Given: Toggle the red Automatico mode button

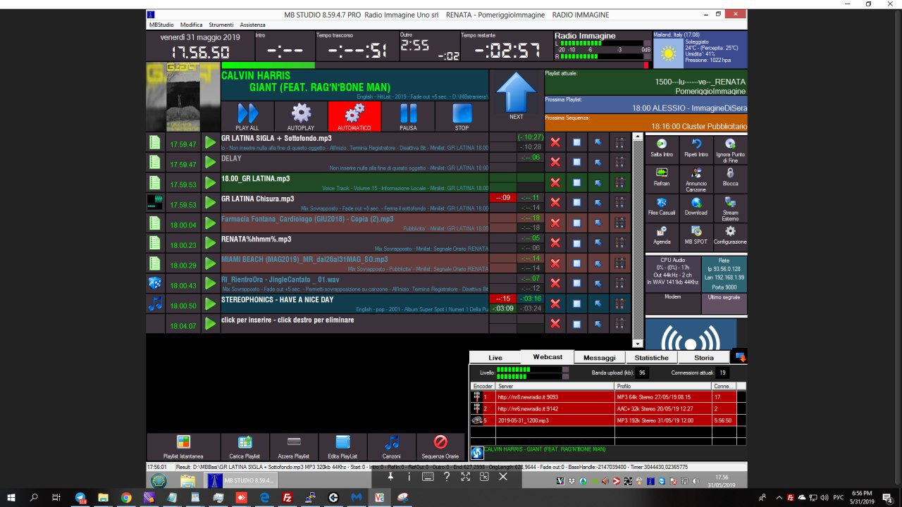Looking at the screenshot, I should tap(354, 116).
